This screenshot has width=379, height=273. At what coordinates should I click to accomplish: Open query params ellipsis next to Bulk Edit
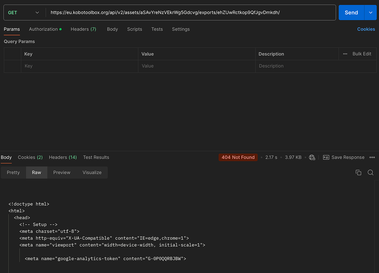pos(345,54)
